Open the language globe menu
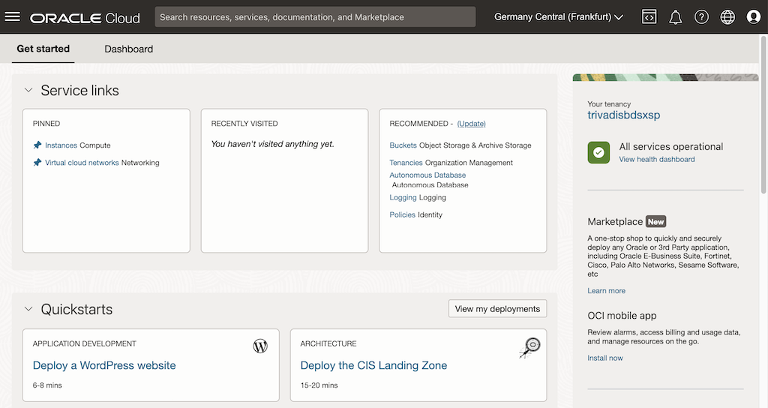The width and height of the screenshot is (768, 408). tap(727, 17)
